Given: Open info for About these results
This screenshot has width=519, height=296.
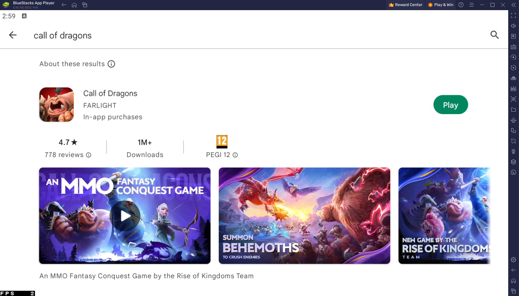Looking at the screenshot, I should (111, 64).
